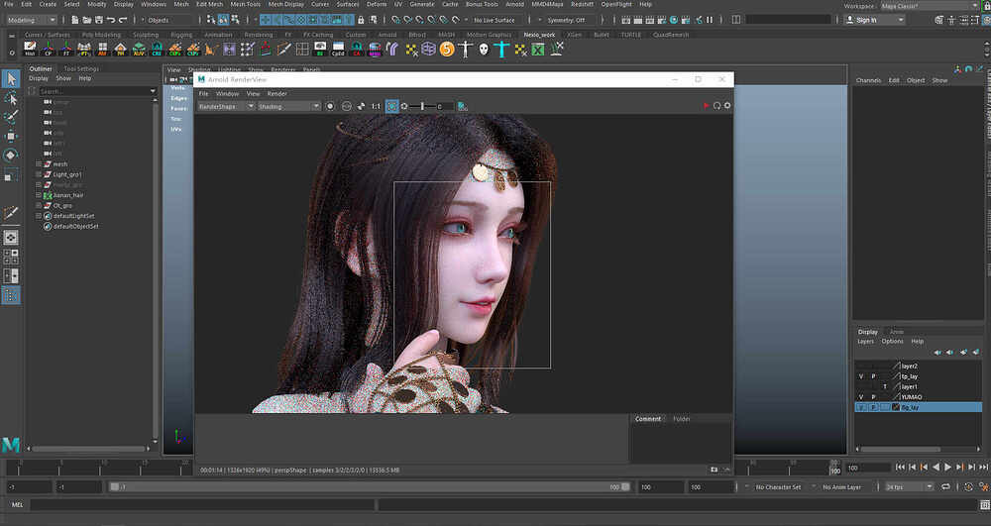Click the Save Scene floppy disk icon
991x526 pixels.
[98, 20]
